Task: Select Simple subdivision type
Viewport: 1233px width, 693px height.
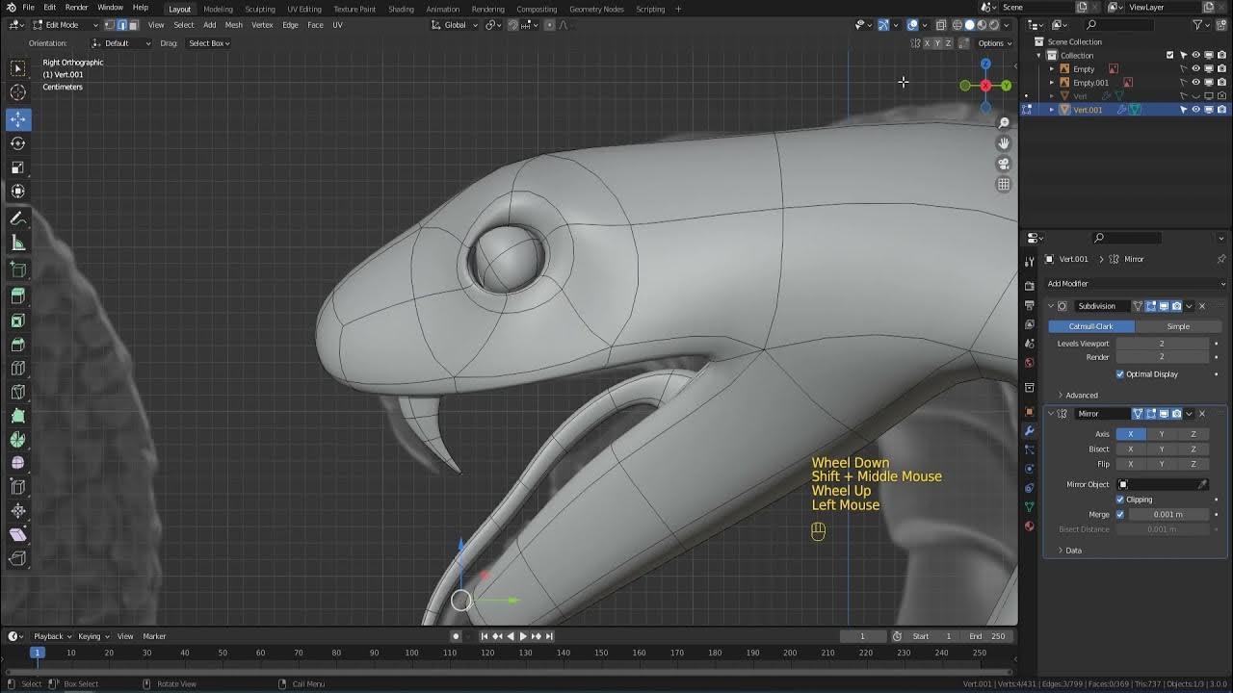Action: 1178,326
